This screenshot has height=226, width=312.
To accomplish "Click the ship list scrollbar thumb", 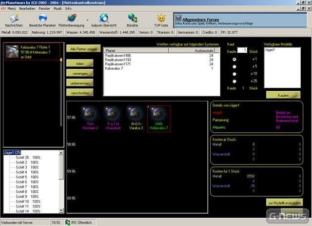I will click(x=61, y=167).
